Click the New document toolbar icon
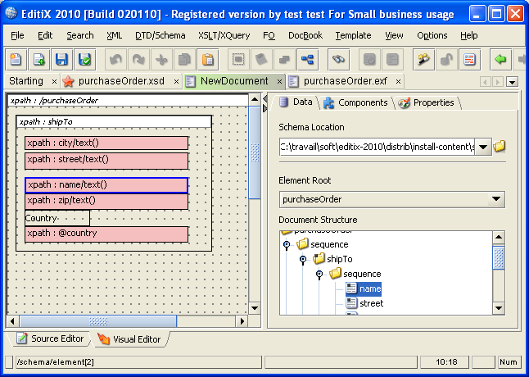Screen dimensions: 529x377 coord(16,59)
